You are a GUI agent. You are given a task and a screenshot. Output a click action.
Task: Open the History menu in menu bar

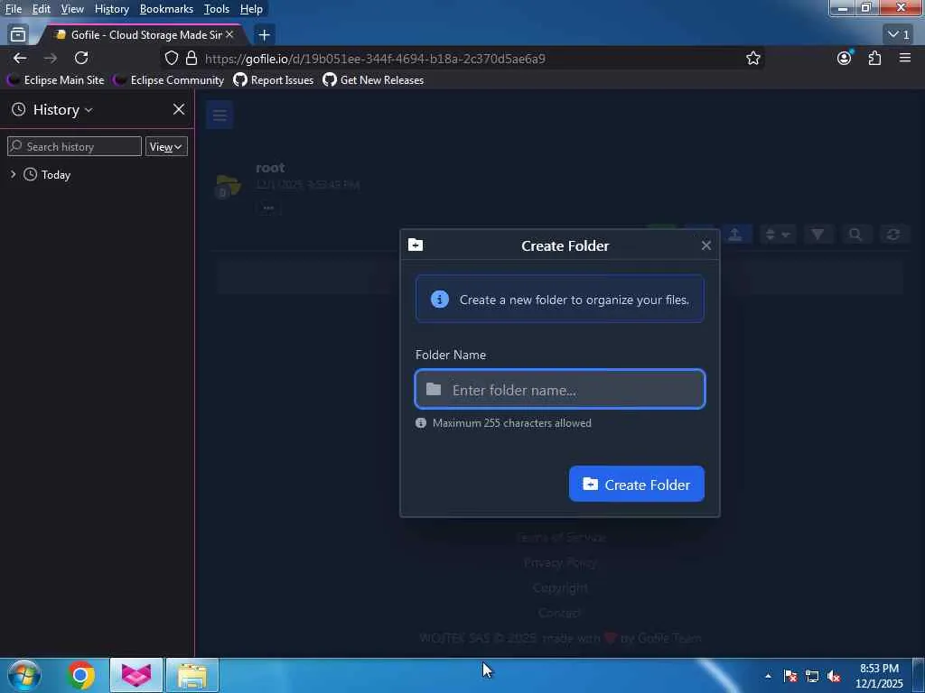tap(111, 9)
